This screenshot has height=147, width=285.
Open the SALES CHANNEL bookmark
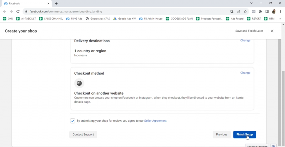(51, 19)
